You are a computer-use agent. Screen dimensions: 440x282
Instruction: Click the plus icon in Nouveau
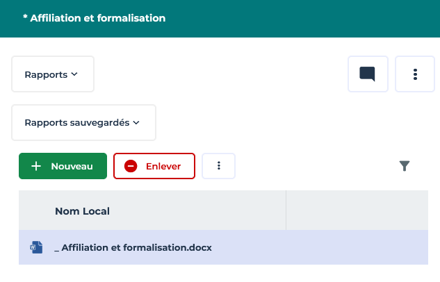[x=37, y=166]
